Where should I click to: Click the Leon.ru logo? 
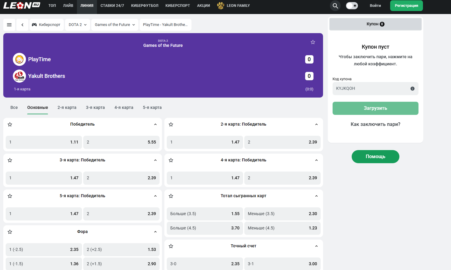tap(21, 5)
